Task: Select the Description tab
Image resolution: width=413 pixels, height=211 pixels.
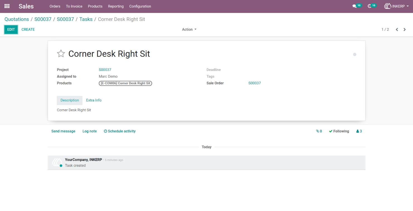Action: (x=70, y=100)
